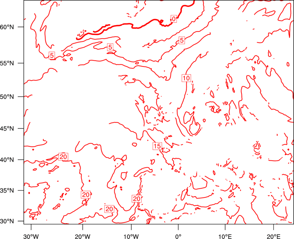Image resolution: width=294 pixels, height=239 pixels.
Task: Click the 60°N latitude axis label
Action: point(7,27)
